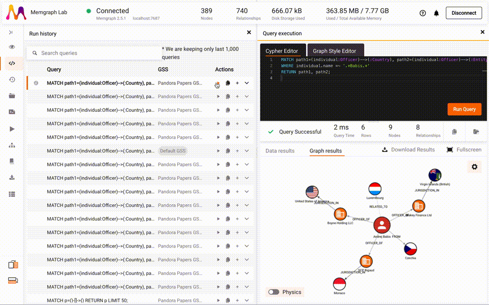Select the Boyne Holding LLC entity node
Screen dimensions: 489x305
[340, 214]
